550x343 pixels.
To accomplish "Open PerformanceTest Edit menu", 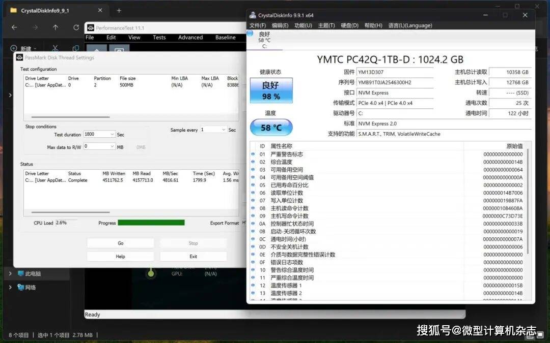I will pos(111,38).
